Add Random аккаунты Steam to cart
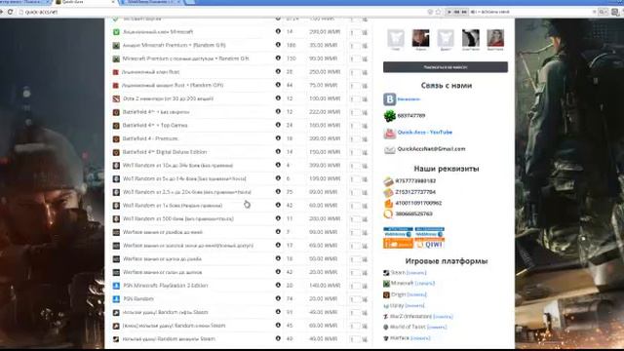This screenshot has height=351, width=624. coord(365,339)
